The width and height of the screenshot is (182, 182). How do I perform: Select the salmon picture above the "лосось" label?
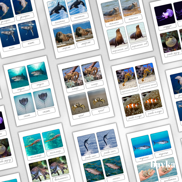pos(113,166)
